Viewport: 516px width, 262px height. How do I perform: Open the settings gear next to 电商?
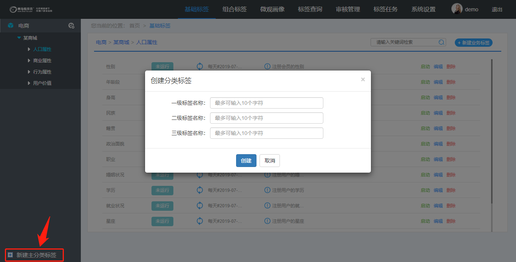tap(71, 26)
